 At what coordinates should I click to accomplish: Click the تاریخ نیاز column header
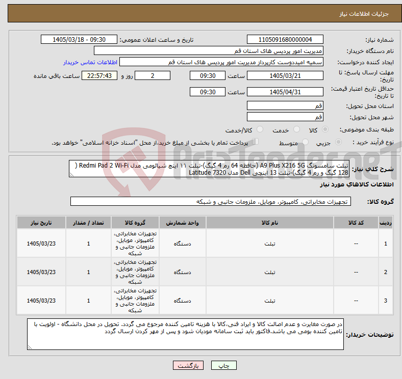point(41,223)
